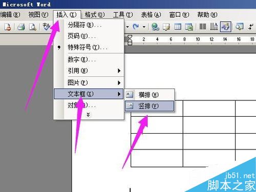Click the Insert Hyperlink globe icon

[155, 27]
